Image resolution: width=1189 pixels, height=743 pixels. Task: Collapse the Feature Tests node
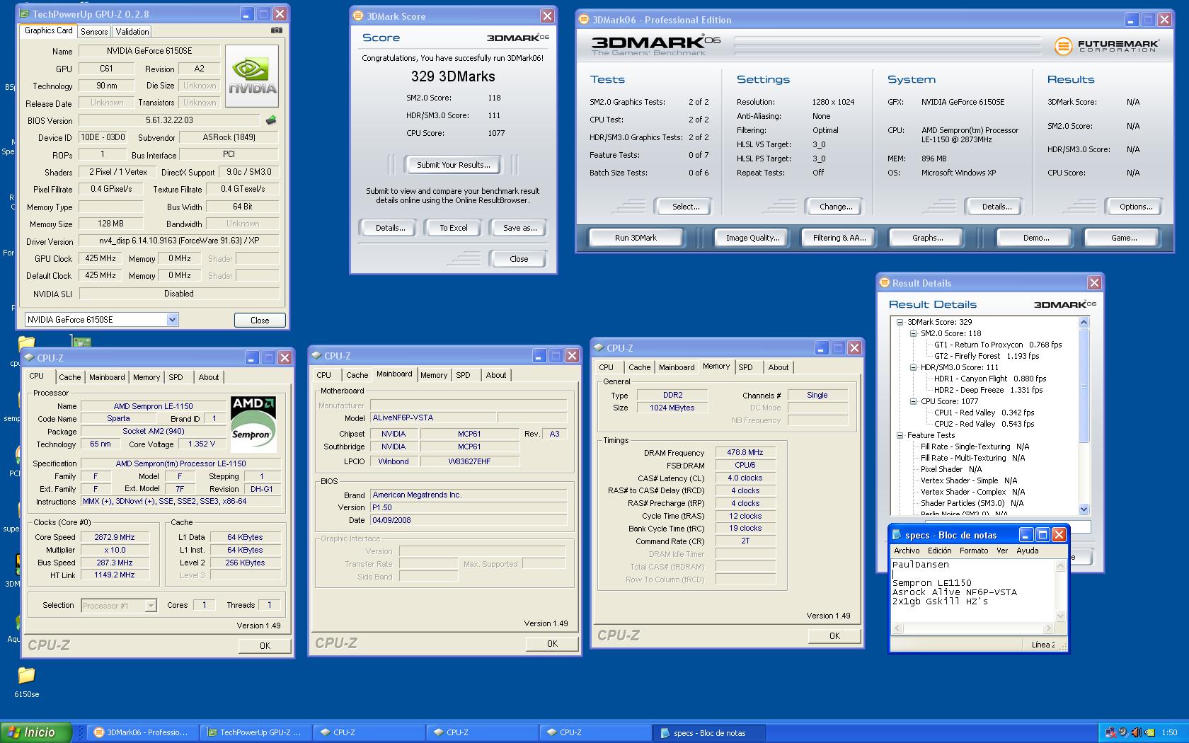(x=900, y=435)
